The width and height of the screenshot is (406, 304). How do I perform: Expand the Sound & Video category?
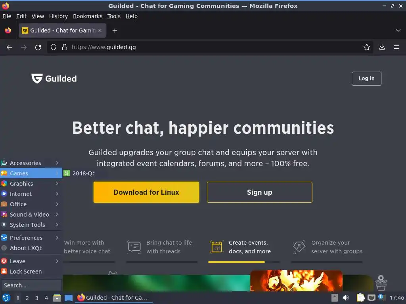click(x=31, y=215)
